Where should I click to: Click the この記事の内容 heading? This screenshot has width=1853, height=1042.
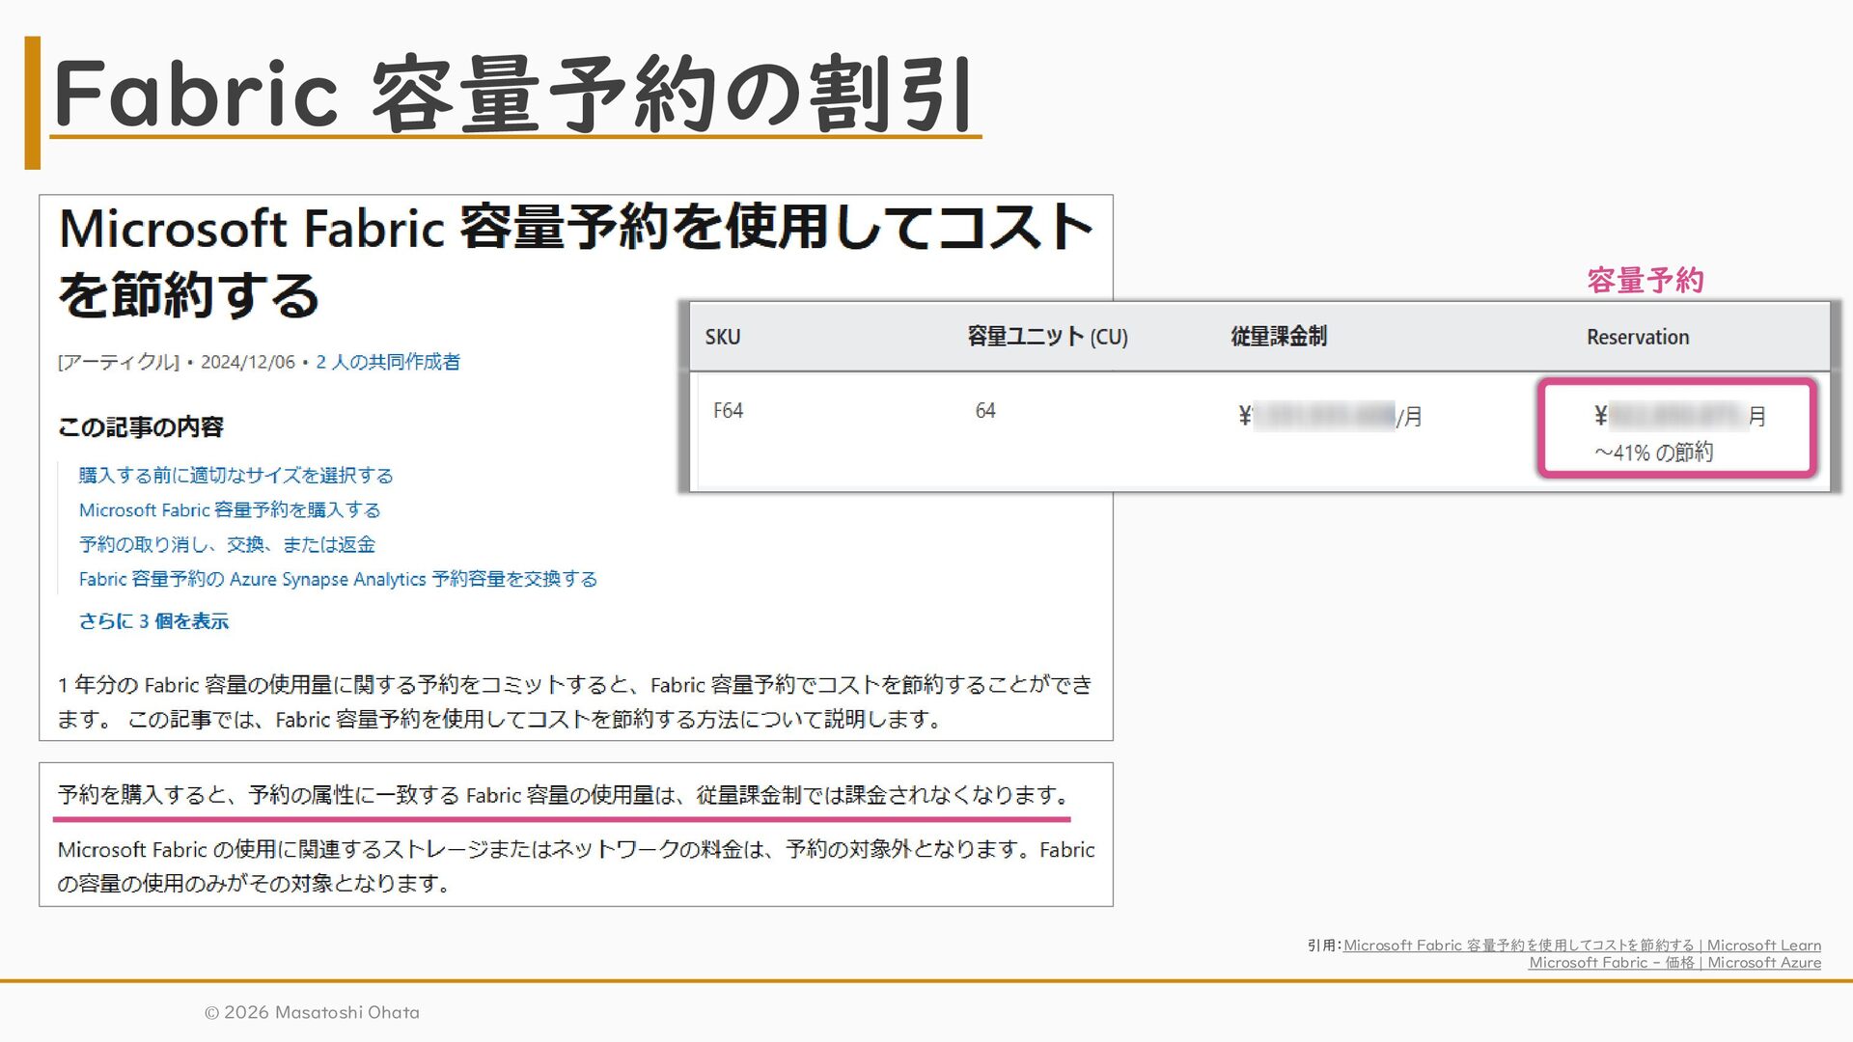click(141, 427)
